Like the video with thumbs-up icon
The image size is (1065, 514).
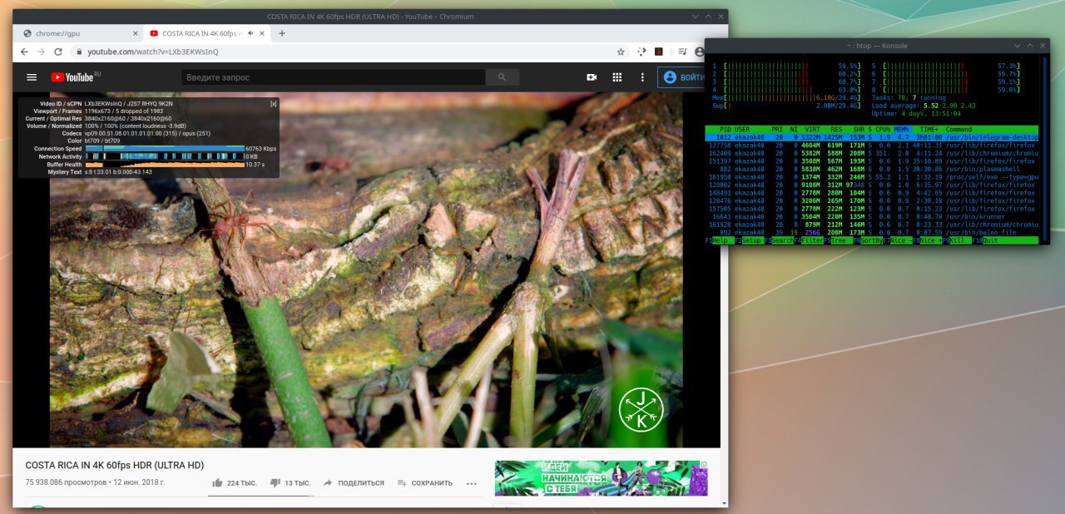(218, 482)
